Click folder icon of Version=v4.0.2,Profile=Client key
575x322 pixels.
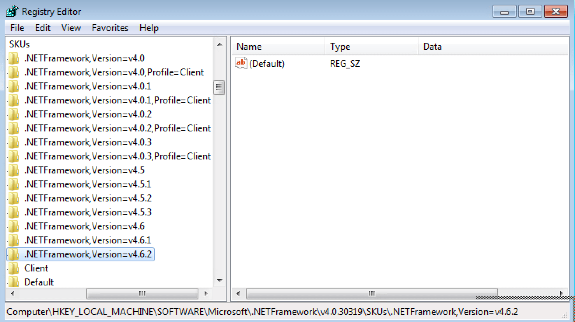(x=13, y=128)
